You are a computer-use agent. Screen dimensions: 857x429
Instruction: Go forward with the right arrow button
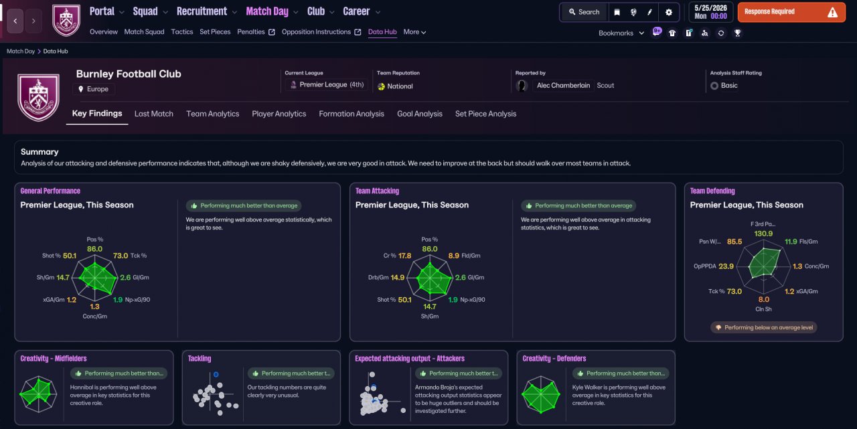(33, 21)
